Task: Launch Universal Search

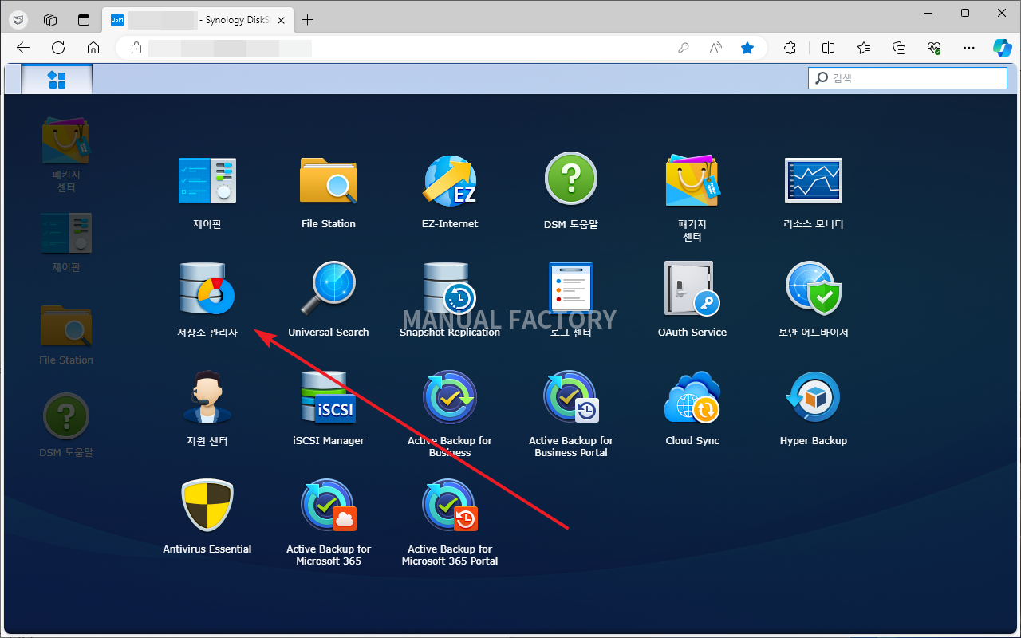Action: [329, 287]
